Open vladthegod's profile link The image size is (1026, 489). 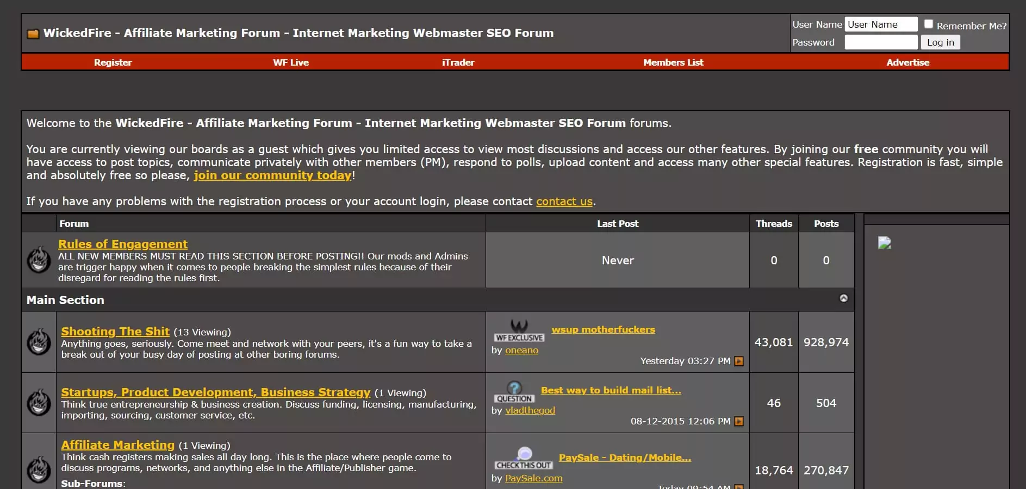[530, 410]
